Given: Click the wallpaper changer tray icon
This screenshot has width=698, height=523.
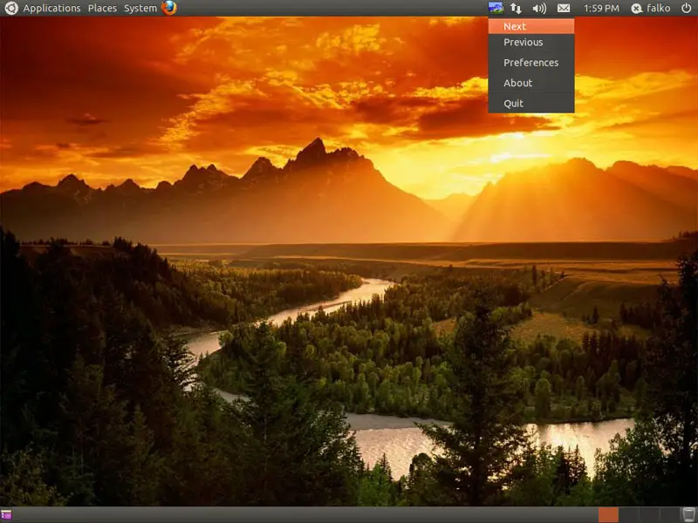Looking at the screenshot, I should pos(496,8).
